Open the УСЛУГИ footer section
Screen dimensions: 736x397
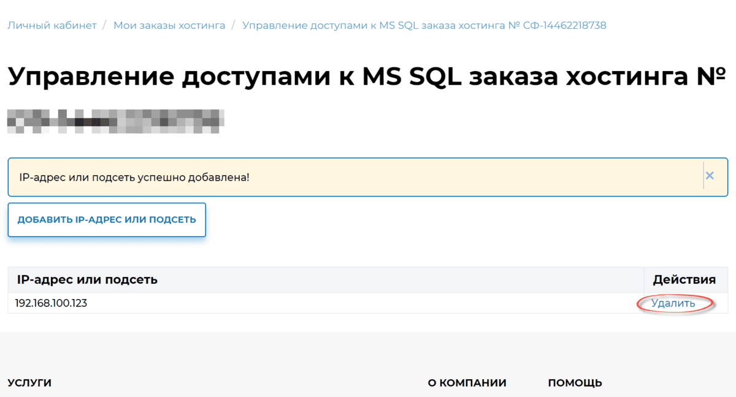pos(29,382)
